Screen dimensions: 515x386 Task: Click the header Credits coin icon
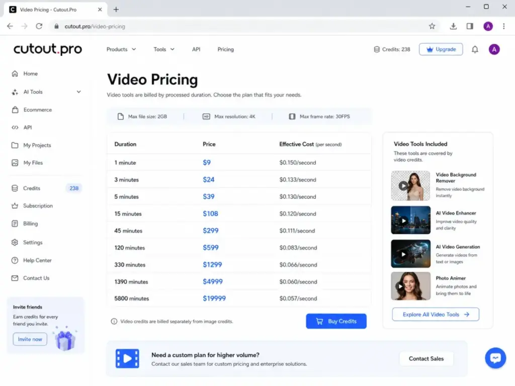377,49
